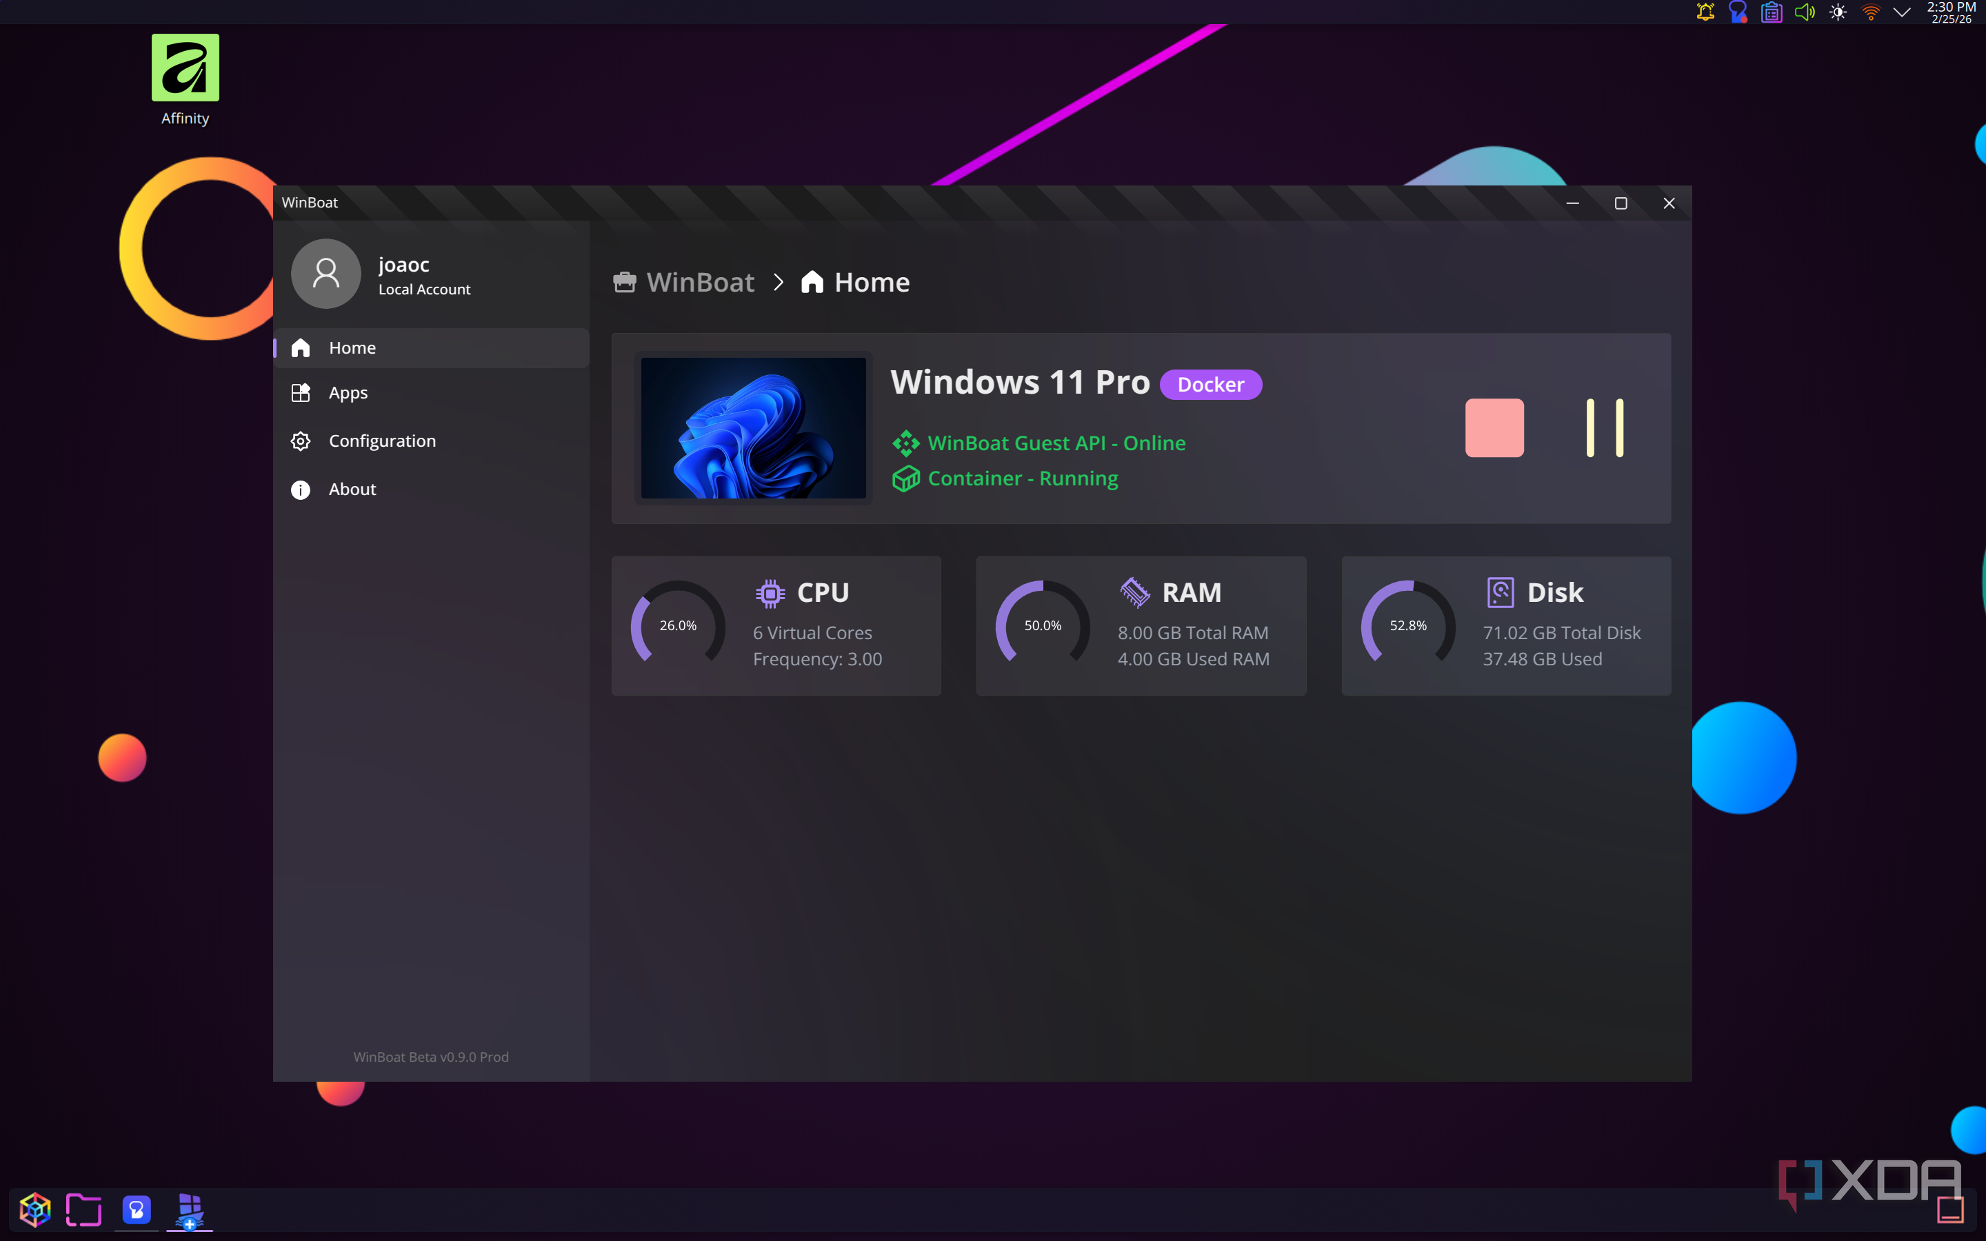Close the WinBoat window
This screenshot has height=1241, width=1986.
click(1669, 203)
